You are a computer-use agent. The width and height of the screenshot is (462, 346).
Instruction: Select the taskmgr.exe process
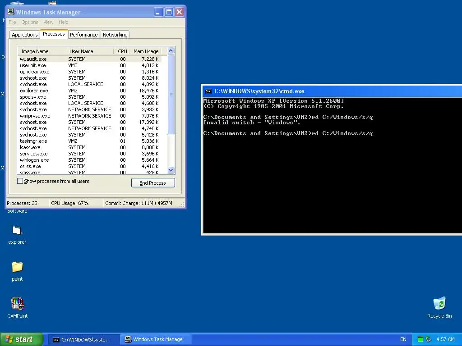point(89,141)
